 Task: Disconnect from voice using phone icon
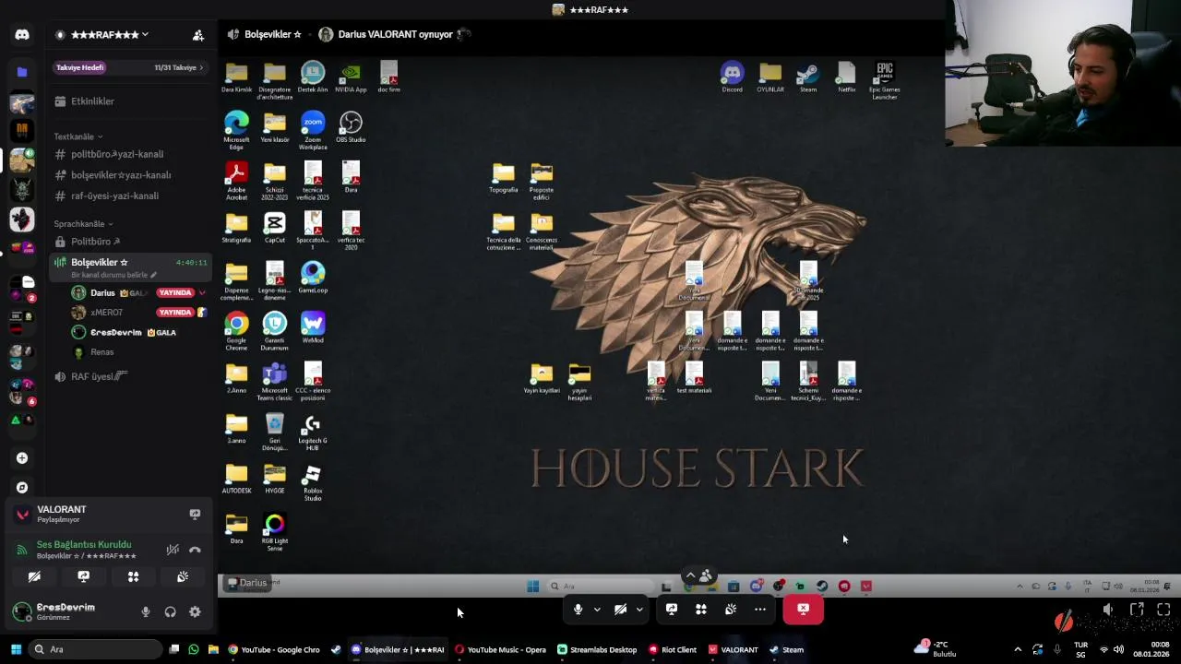tap(195, 550)
